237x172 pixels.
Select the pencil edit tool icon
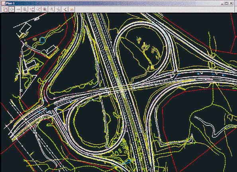(x=65, y=10)
